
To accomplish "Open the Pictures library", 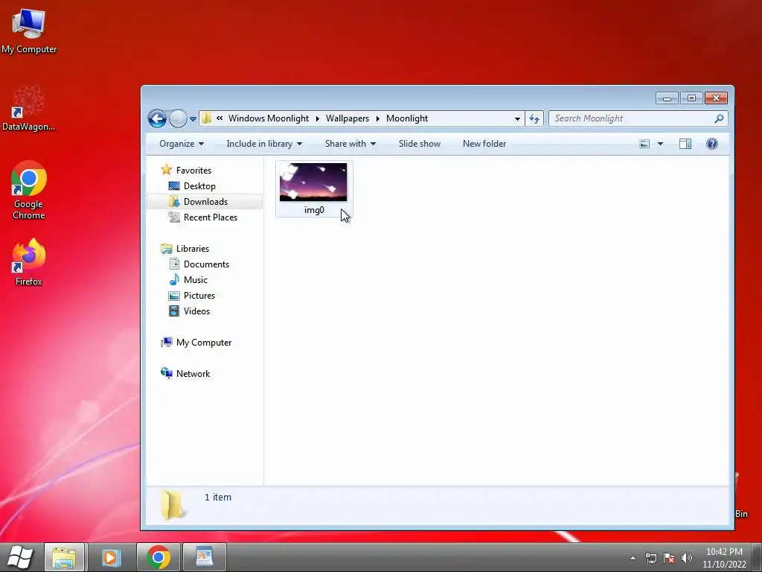I will click(199, 295).
